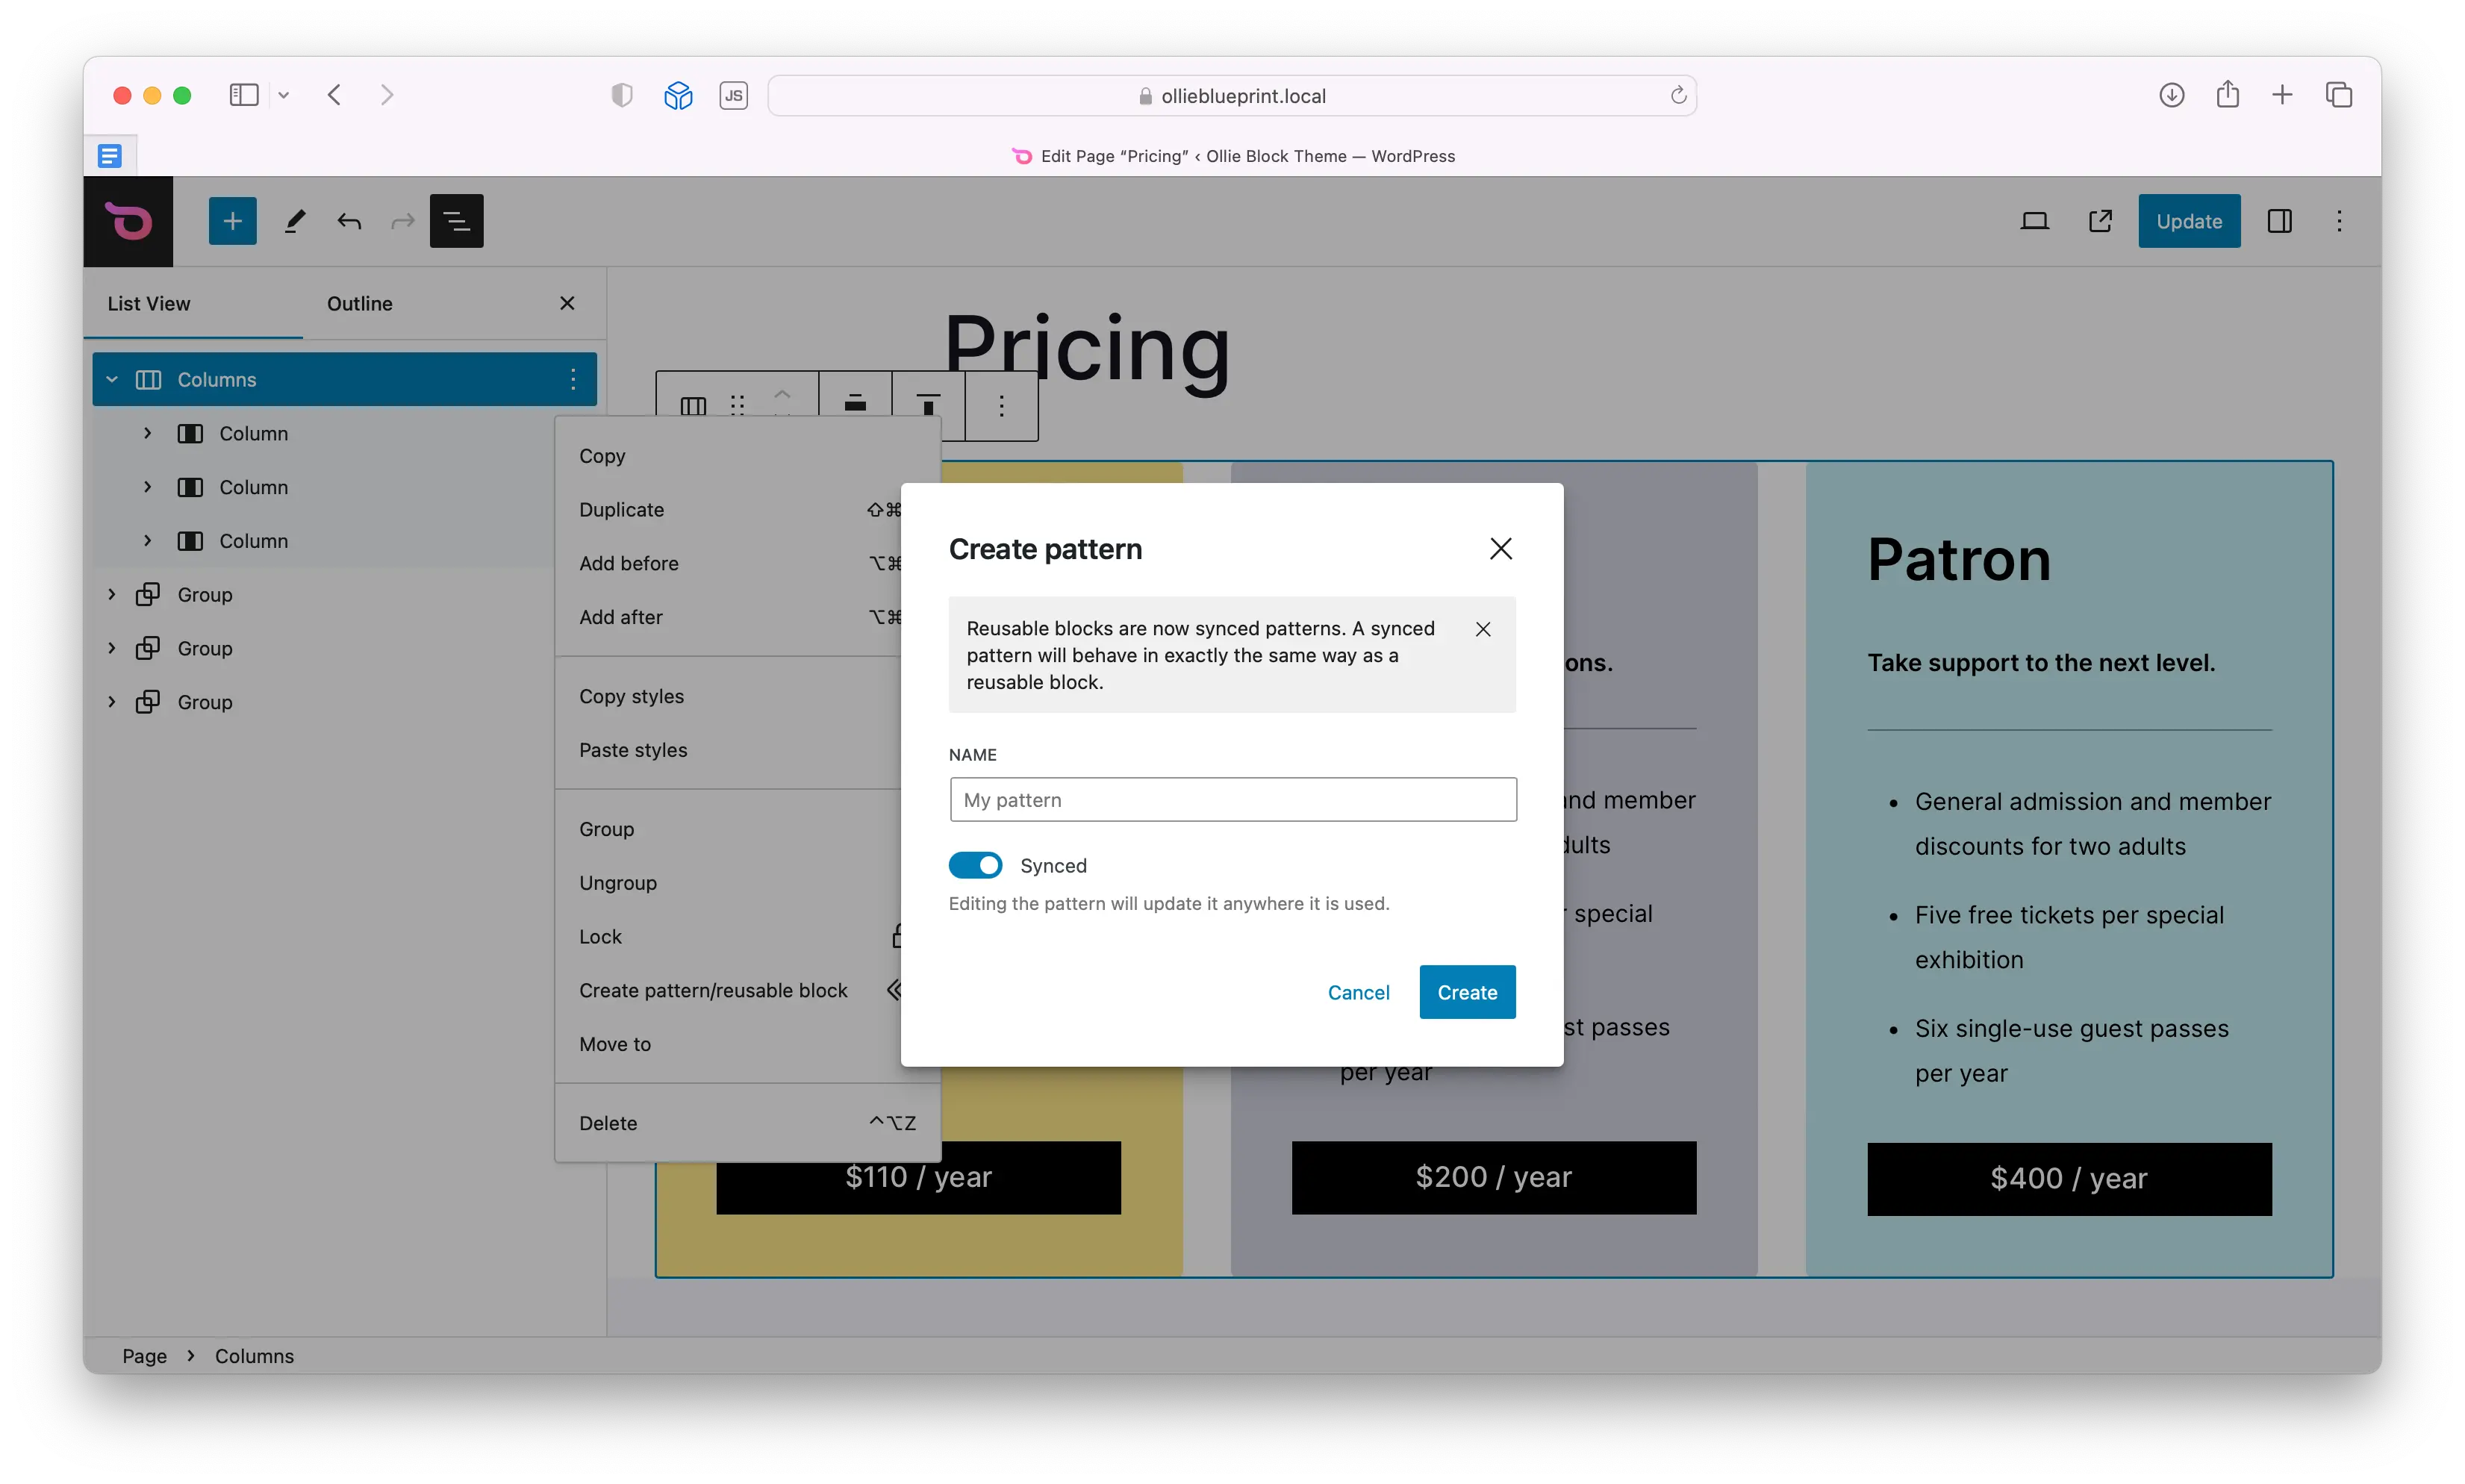2465x1484 pixels.
Task: Click the Create button
Action: pos(1467,992)
